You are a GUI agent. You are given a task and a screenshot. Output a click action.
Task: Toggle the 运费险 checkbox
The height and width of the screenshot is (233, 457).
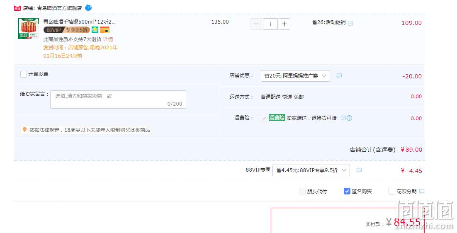tap(264, 118)
